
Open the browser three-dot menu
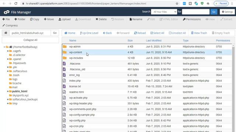[232, 3]
